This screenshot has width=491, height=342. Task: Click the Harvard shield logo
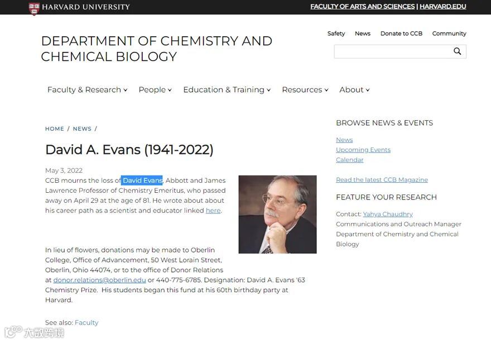tap(34, 9)
